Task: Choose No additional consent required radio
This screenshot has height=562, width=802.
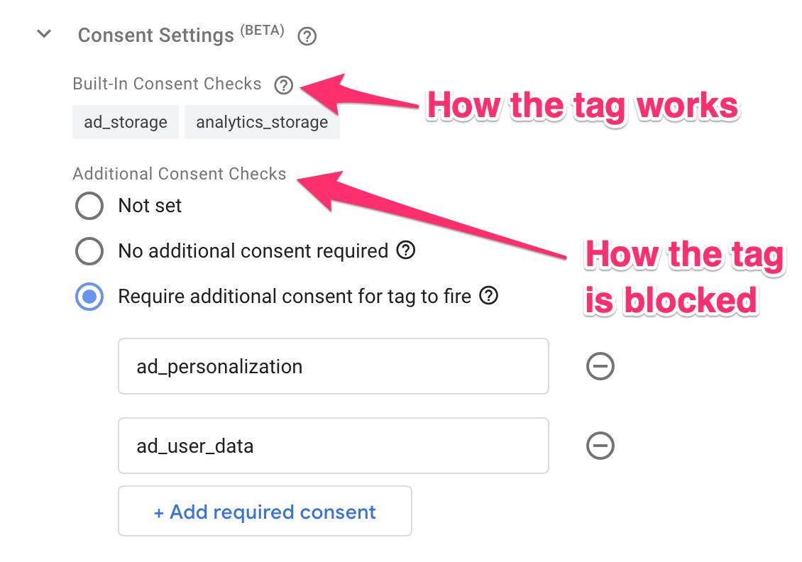Action: click(x=89, y=251)
